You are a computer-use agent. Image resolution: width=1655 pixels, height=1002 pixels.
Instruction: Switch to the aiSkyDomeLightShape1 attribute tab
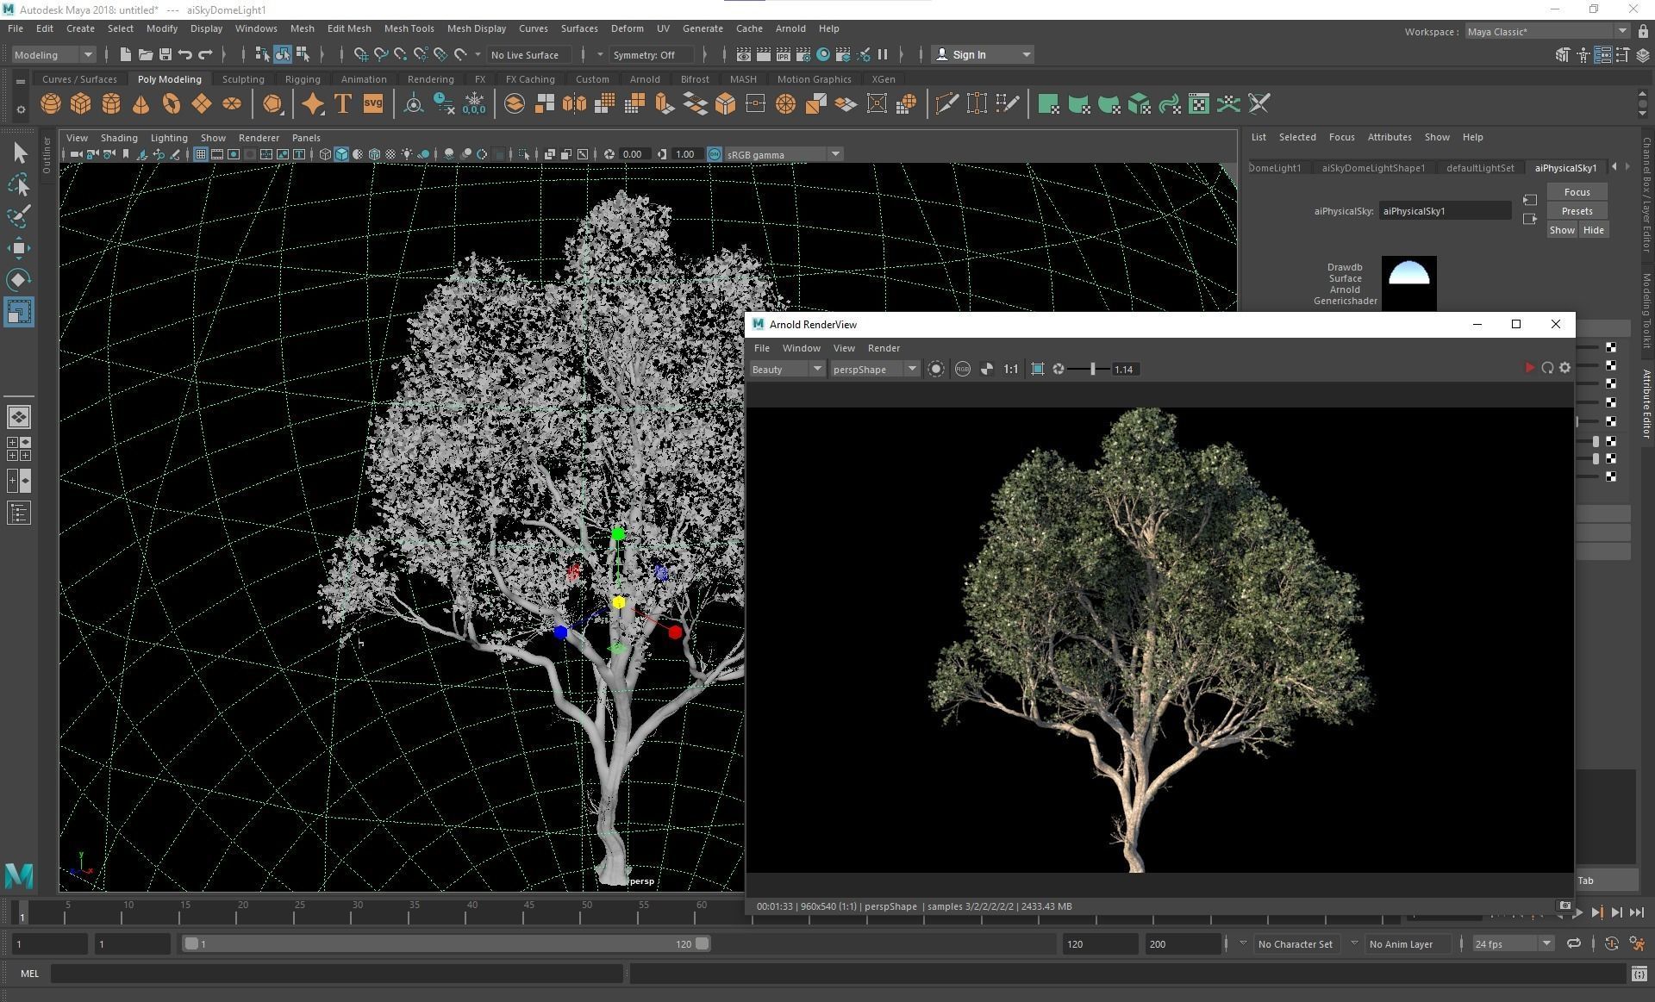pos(1372,168)
